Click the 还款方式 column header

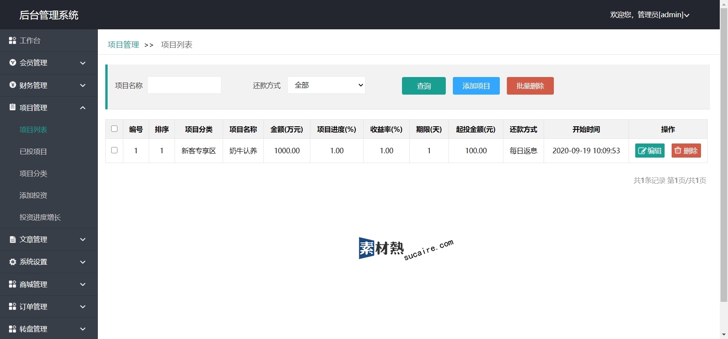pos(523,129)
